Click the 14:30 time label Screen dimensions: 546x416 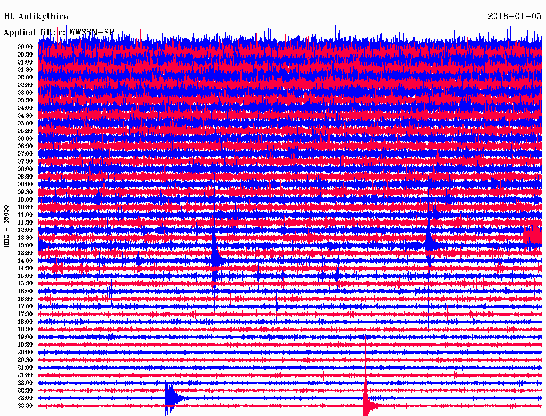tap(25, 268)
